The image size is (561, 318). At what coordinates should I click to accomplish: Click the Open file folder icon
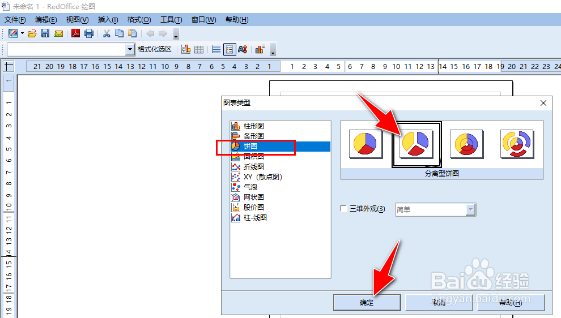tap(32, 33)
